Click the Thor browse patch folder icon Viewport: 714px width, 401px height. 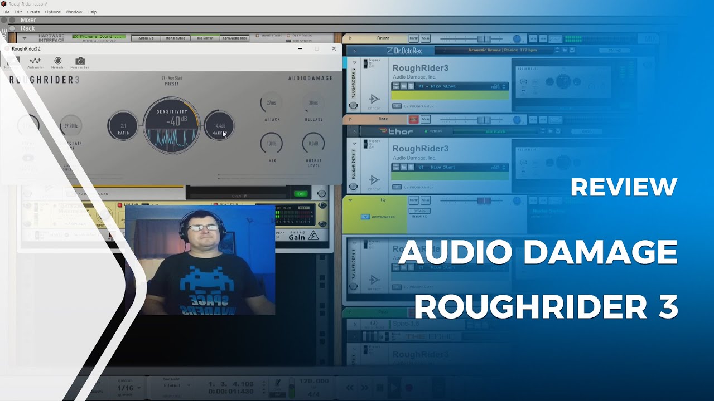coord(551,131)
